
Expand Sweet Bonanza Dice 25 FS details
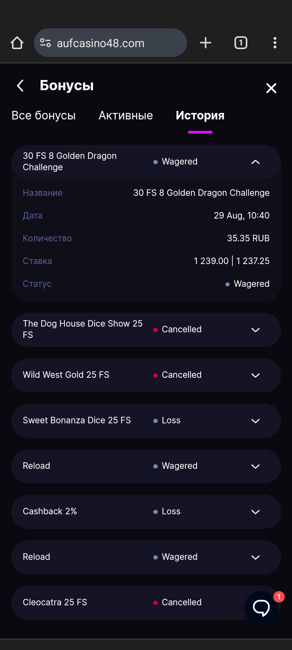[x=255, y=421]
